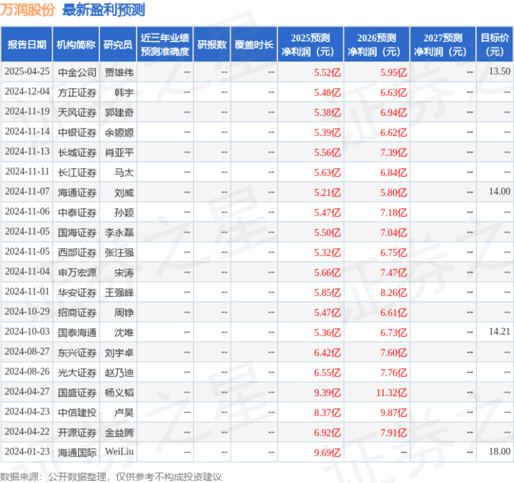
Task: Select institution 中泰证券
Action: (x=77, y=213)
